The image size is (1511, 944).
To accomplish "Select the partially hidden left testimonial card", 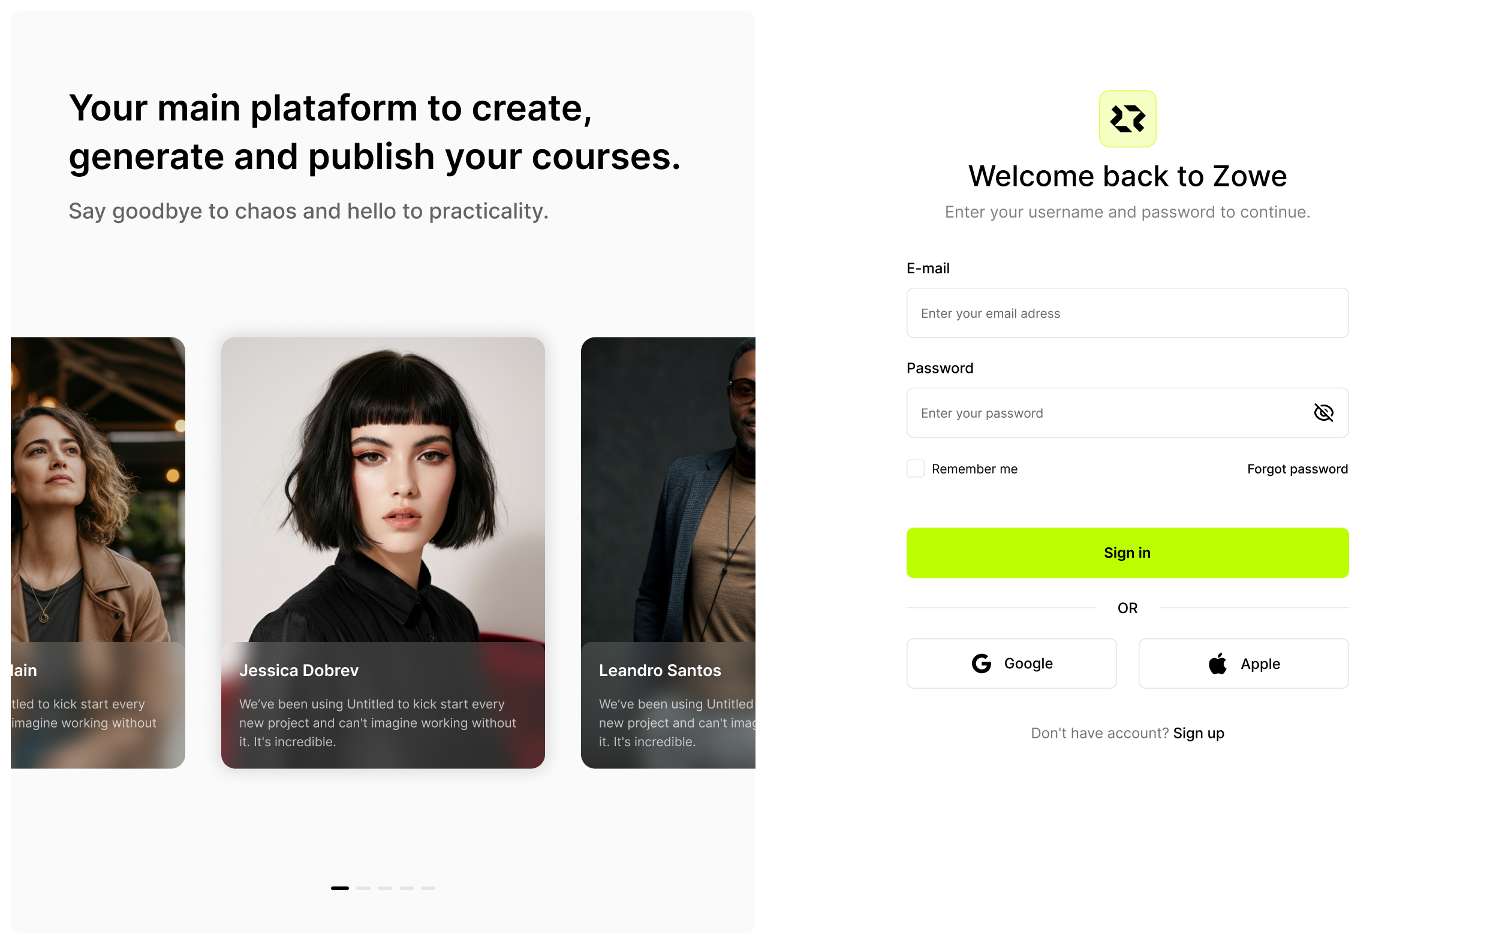I will pyautogui.click(x=98, y=553).
